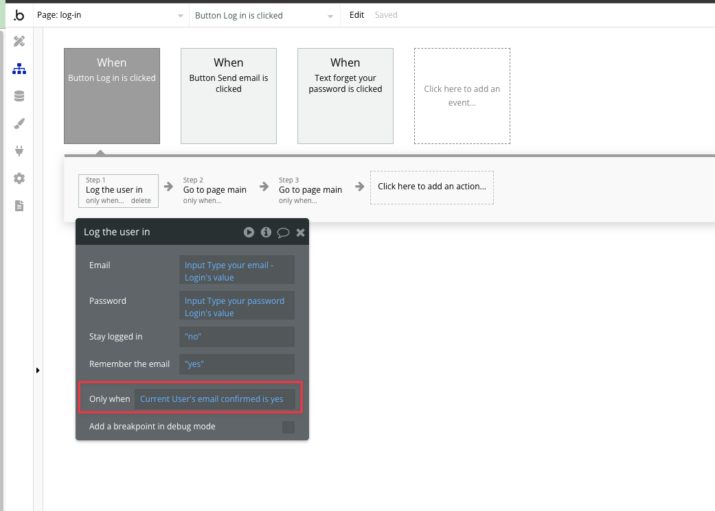
Task: Select Step 1 Log the user in
Action: tap(119, 191)
